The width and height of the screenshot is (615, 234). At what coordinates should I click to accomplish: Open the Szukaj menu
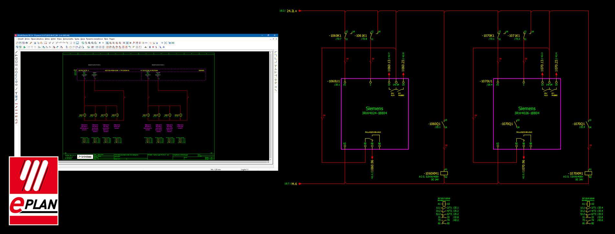[77, 39]
